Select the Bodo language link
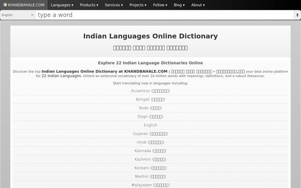This screenshot has width=301, height=188. tap(150, 108)
